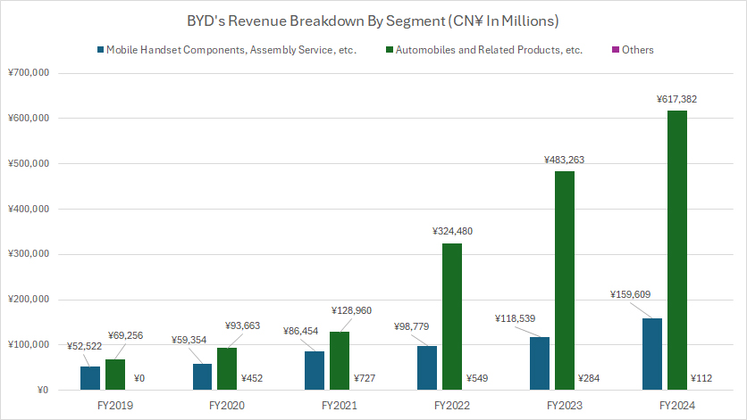Click the ¥727 Others data label
This screenshot has height=420, width=747.
point(365,379)
